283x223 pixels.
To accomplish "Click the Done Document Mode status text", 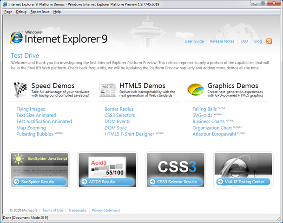I will 26,218.
